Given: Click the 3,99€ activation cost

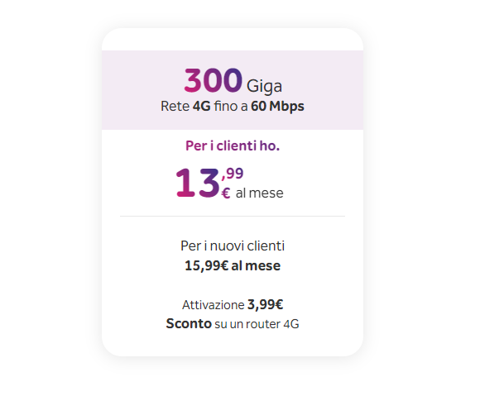Looking at the screenshot, I should (265, 304).
